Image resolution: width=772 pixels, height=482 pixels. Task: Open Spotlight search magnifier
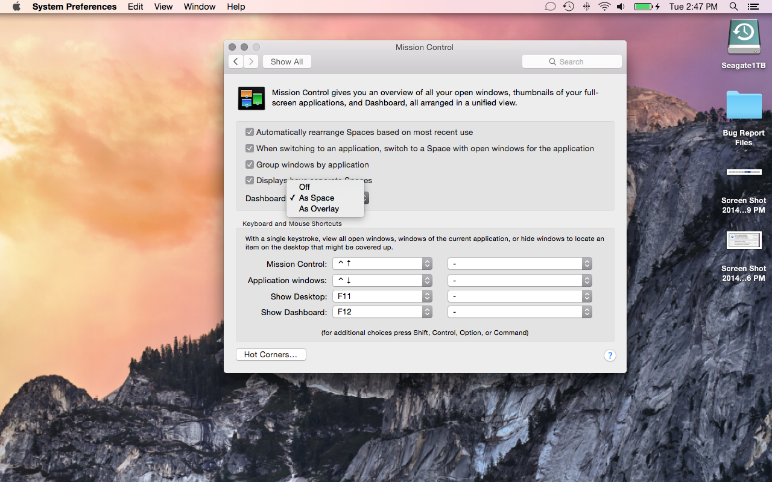pyautogui.click(x=733, y=7)
